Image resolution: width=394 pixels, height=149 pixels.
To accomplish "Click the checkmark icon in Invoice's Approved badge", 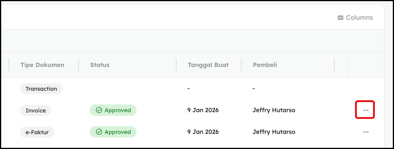I will click(x=99, y=110).
